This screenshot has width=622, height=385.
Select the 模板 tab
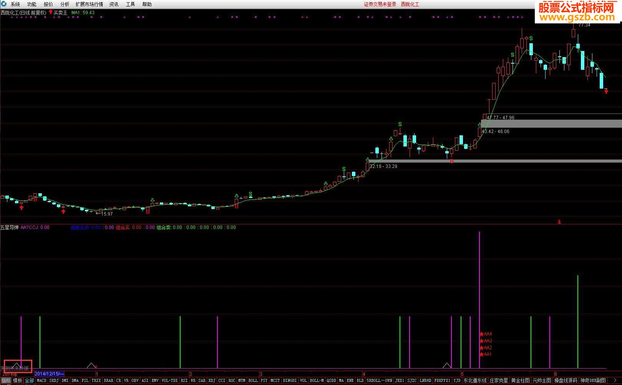(18, 380)
